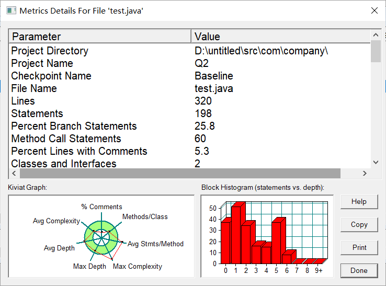
Task: Click the window icon in title bar
Action: coord(11,10)
